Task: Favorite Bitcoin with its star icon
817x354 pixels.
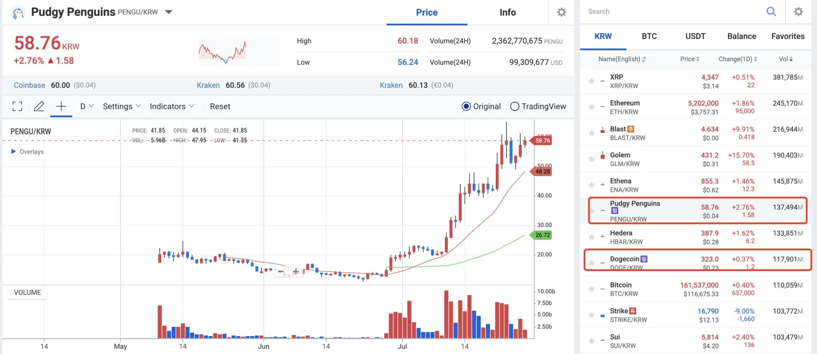Action: (592, 289)
